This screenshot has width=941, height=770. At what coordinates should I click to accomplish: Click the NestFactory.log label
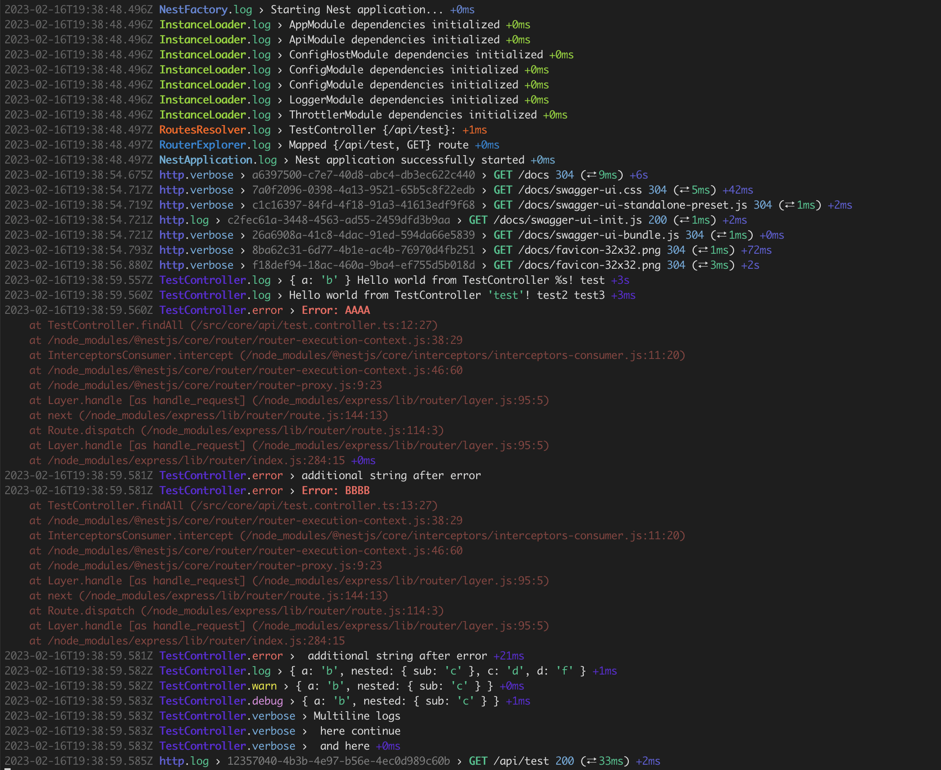[206, 10]
